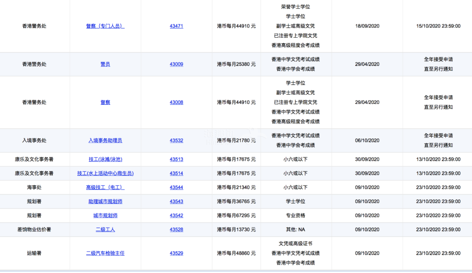Open the 入境事务助理员 position link
This screenshot has width=472, height=273.
[x=105, y=141]
